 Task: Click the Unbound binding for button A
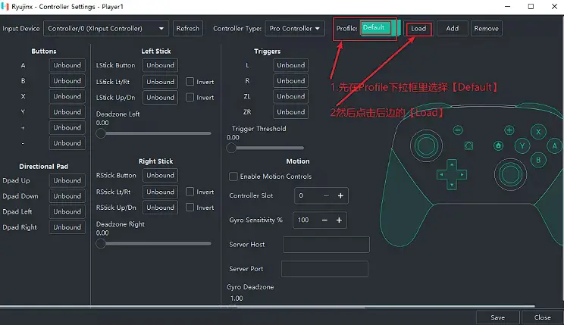pos(67,65)
